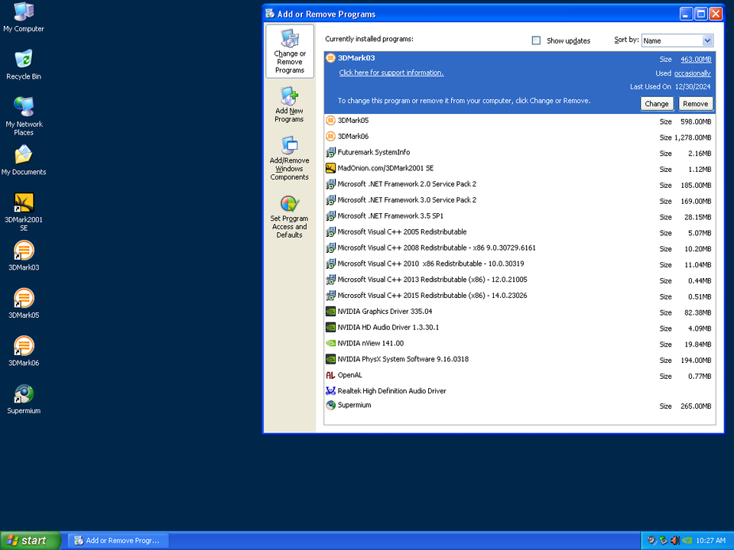Click the NVIDIA Graphics Driver 335.04 icon
734x550 pixels.
coord(331,312)
